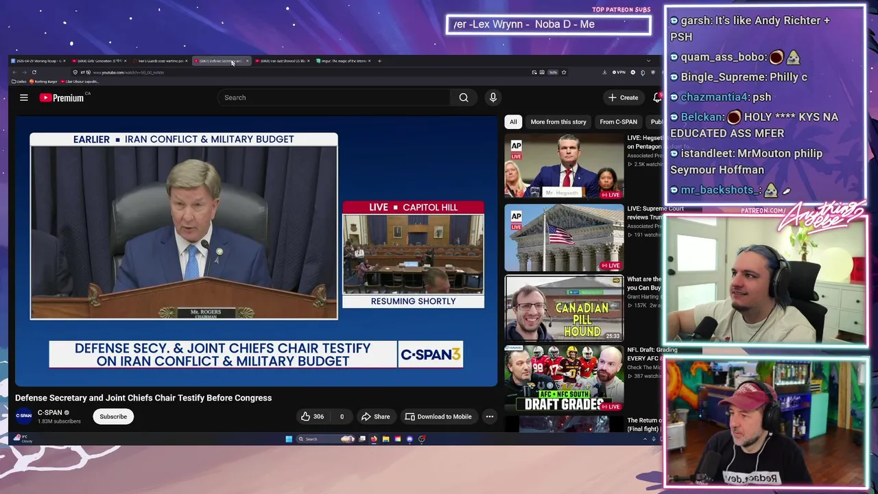Reset the page zoom level indicator
This screenshot has width=878, height=494.
553,72
